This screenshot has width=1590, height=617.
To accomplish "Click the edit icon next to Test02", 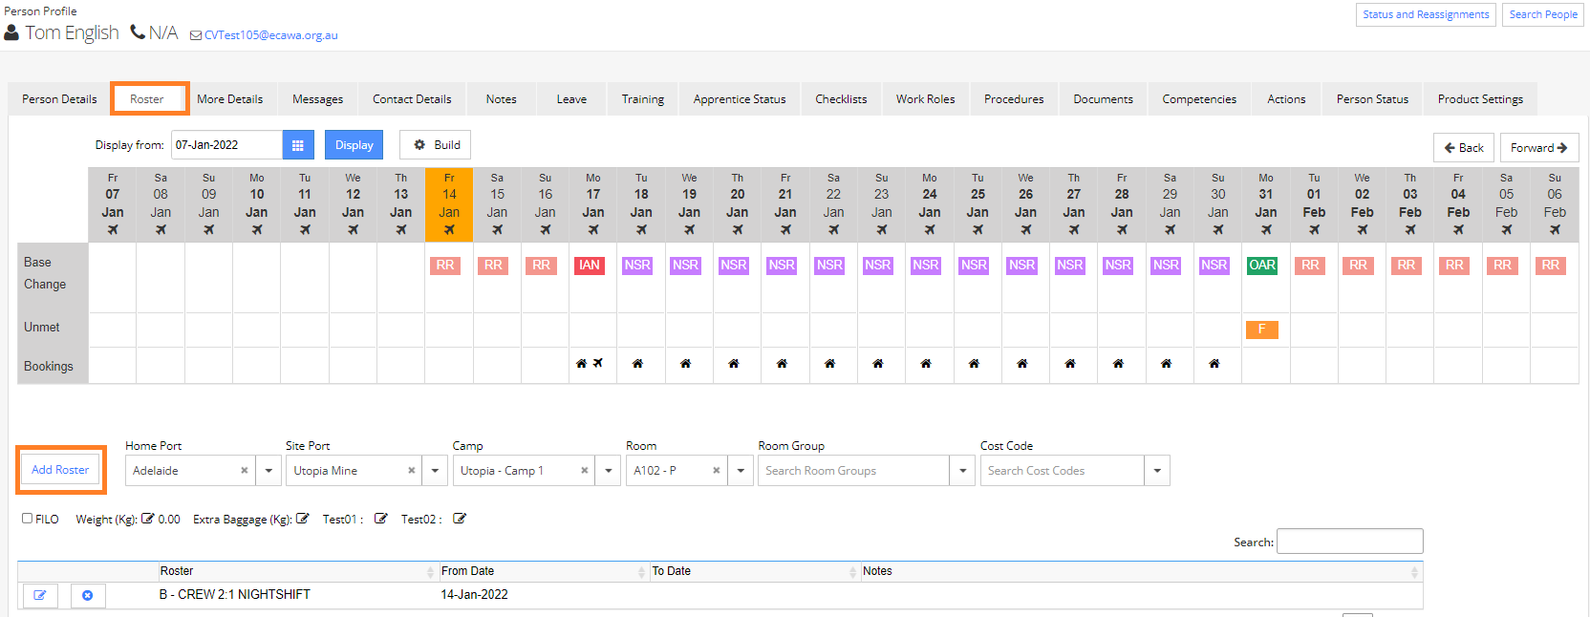I will pyautogui.click(x=460, y=519).
